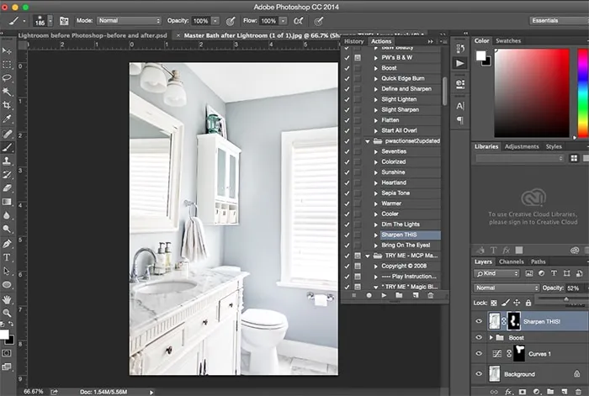This screenshot has width=589, height=396.
Task: Hide the Curves 1 layer
Action: coord(479,354)
